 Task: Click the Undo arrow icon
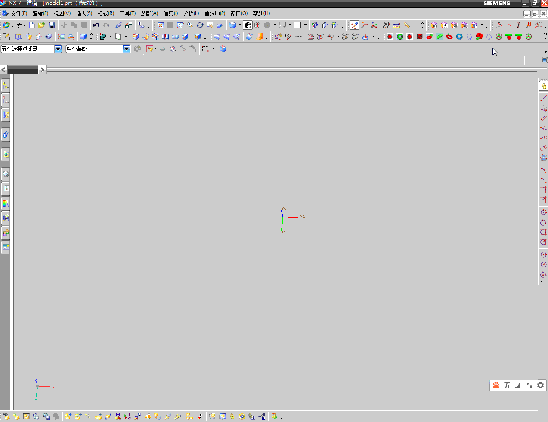96,25
